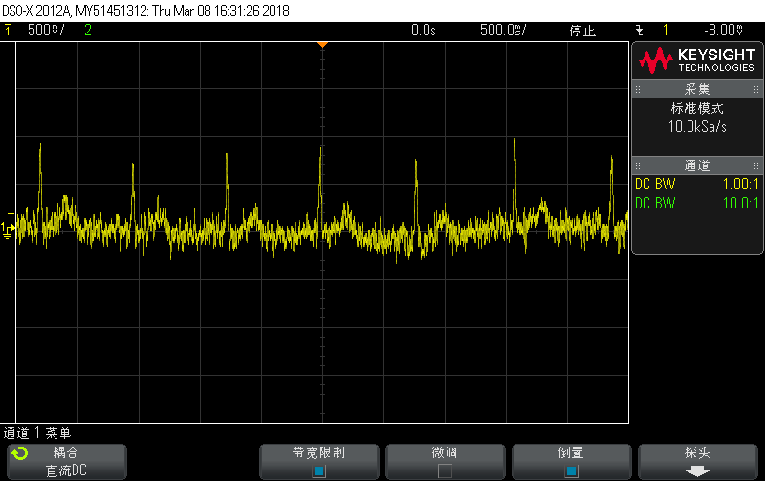Open the 采集 acquisition panel header
Screen dimensions: 765x481
pos(696,89)
